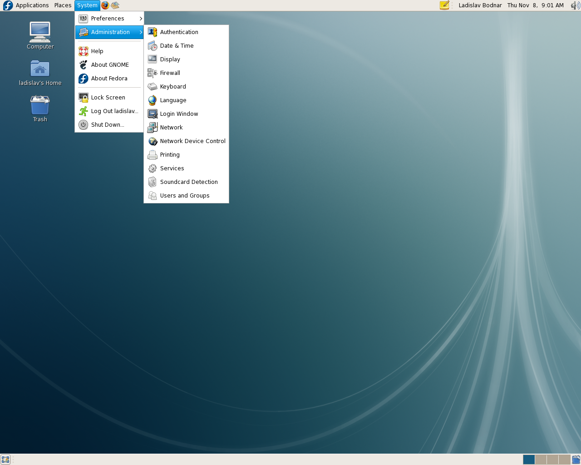Open Network Device Control
This screenshot has height=465, width=581.
coord(186,141)
